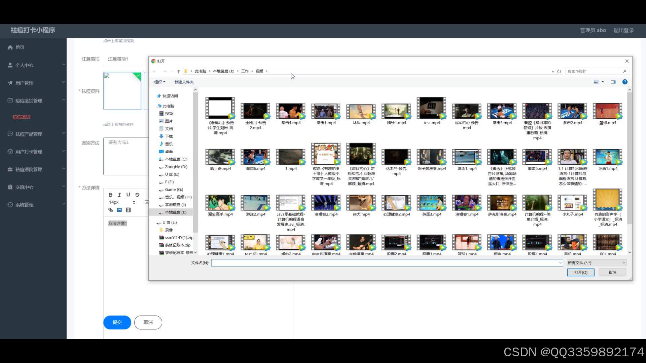Toggle italic formatting in the editor

coord(119,195)
